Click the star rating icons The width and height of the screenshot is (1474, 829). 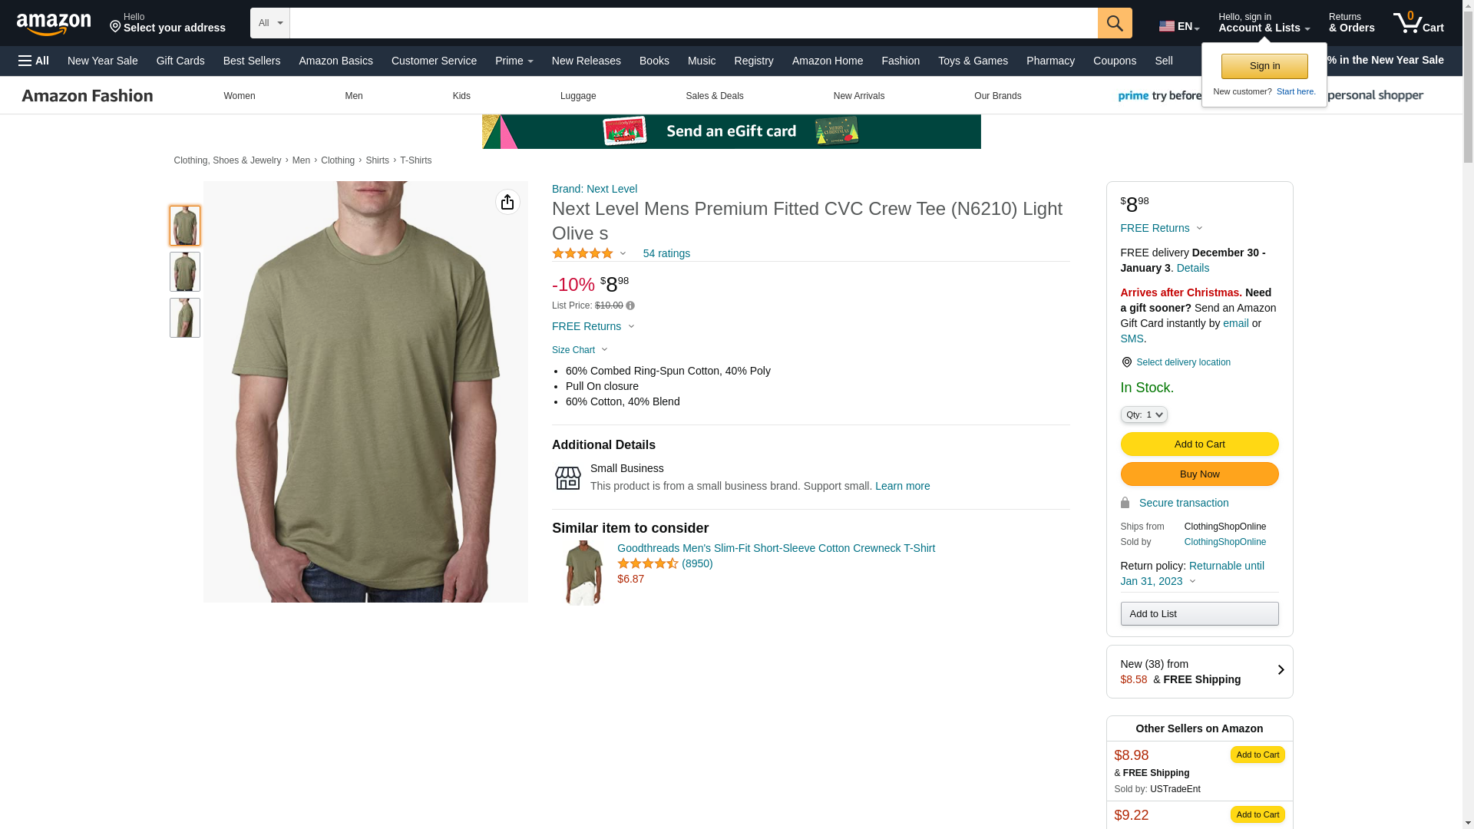pyautogui.click(x=583, y=253)
